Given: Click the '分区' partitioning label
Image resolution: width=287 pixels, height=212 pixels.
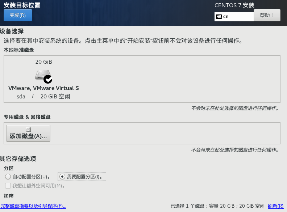Looking at the screenshot, I should [9, 168].
